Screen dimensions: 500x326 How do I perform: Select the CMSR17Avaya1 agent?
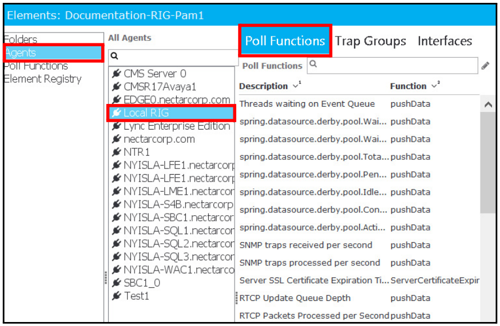click(172, 87)
